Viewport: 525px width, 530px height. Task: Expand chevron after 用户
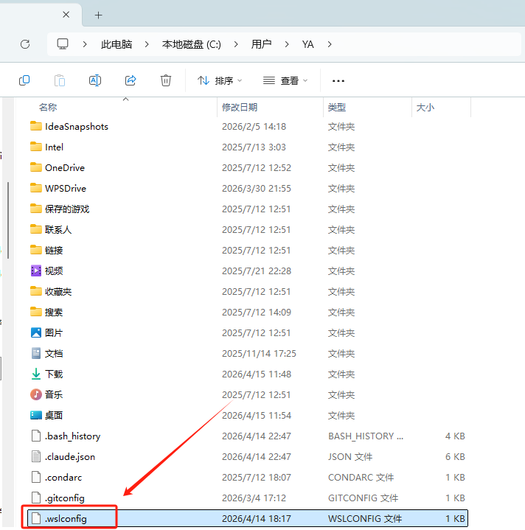[x=287, y=44]
